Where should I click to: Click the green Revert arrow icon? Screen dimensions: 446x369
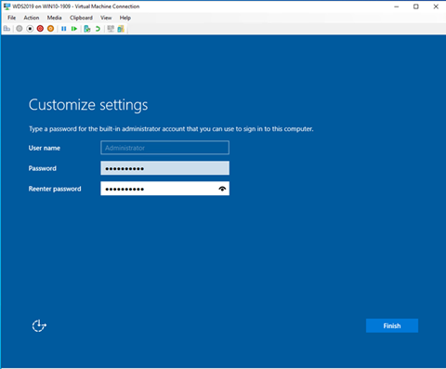(98, 29)
